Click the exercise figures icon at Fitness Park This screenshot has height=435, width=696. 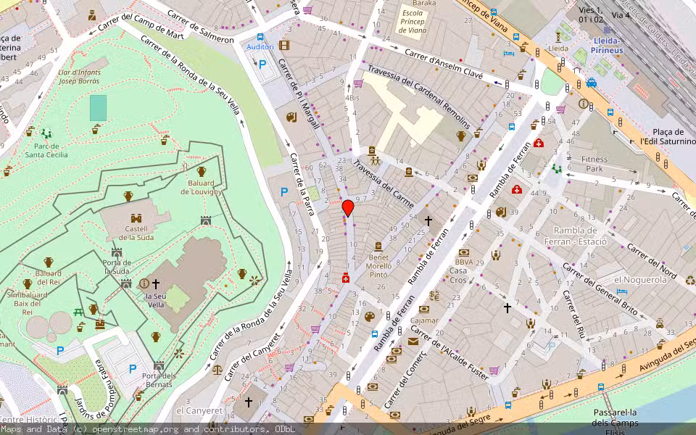(x=557, y=167)
